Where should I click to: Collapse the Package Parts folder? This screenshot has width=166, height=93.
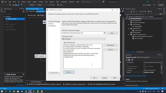point(129,29)
